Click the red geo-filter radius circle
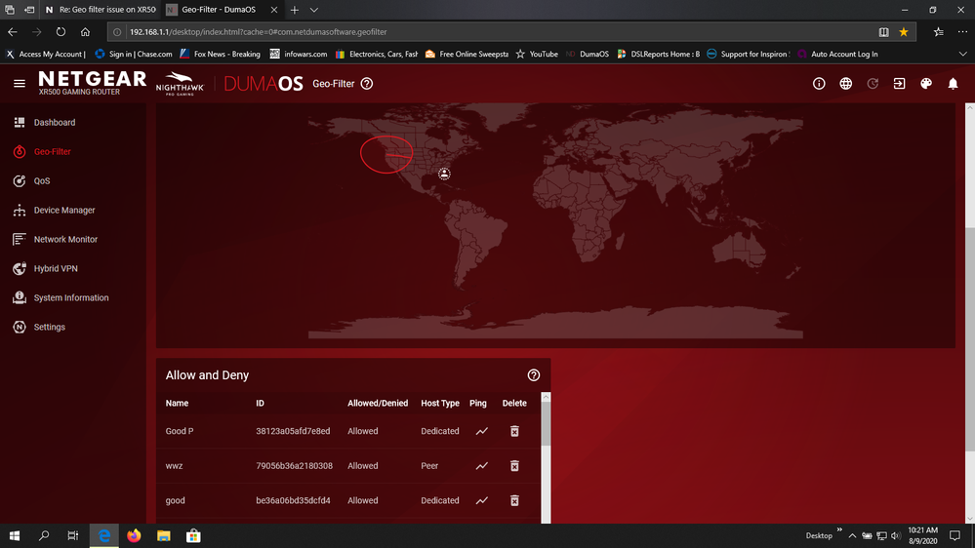Screen dimensions: 975x548 [x=386, y=154]
